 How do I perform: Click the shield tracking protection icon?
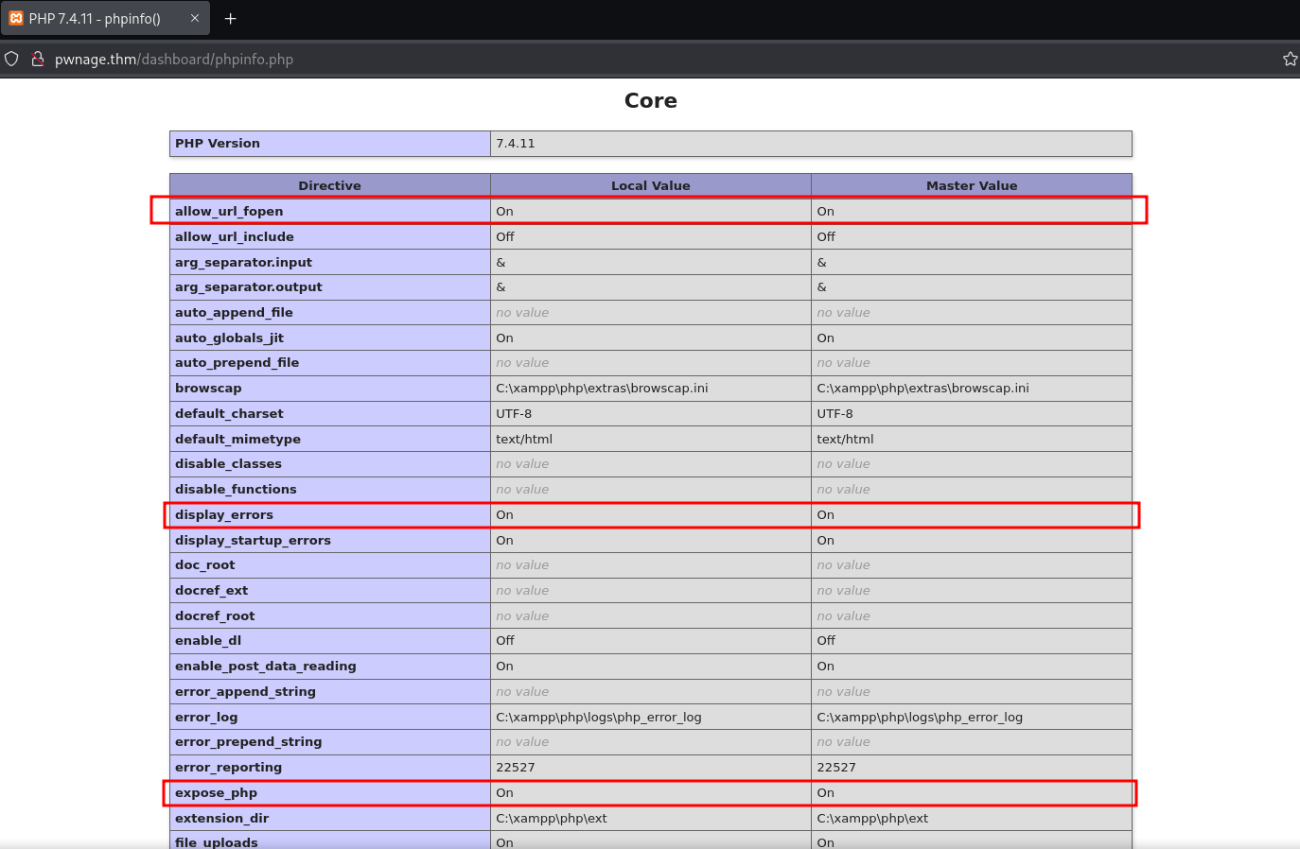(12, 59)
